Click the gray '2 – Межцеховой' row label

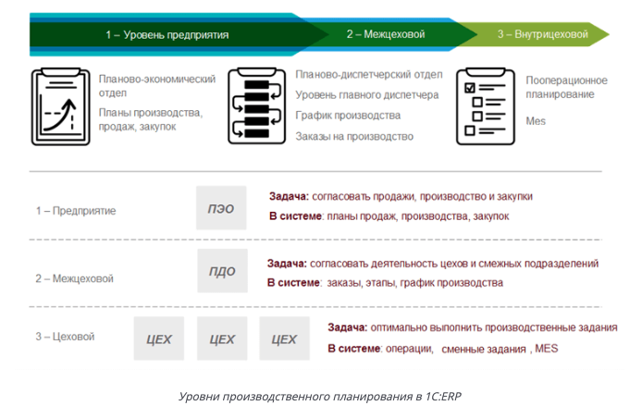[75, 278]
